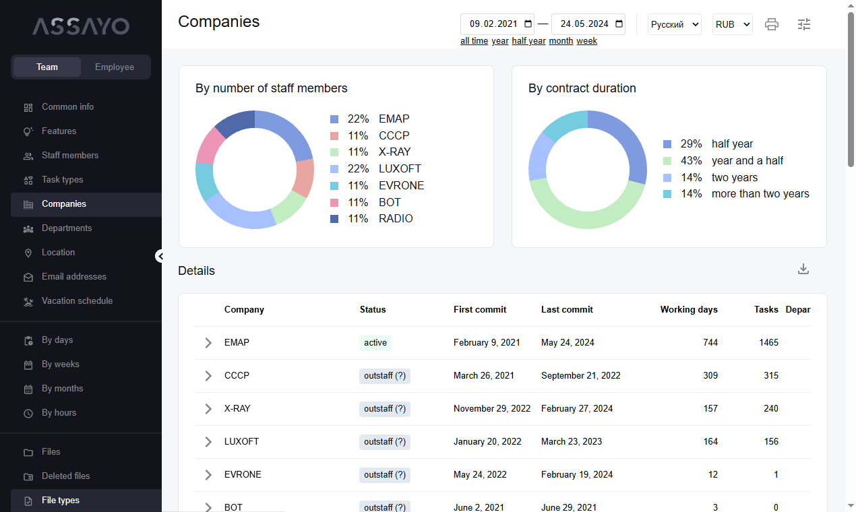Expand the EMAP company row

[208, 343]
